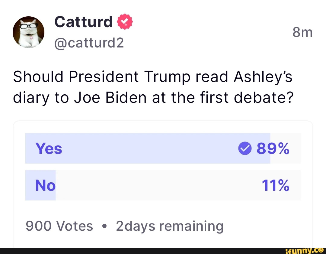Image resolution: width=326 pixels, height=254 pixels.
Task: Visit the @catturd2 handle
Action: pos(89,43)
